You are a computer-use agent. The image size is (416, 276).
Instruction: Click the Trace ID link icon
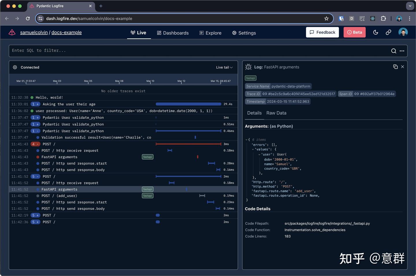pos(265,94)
